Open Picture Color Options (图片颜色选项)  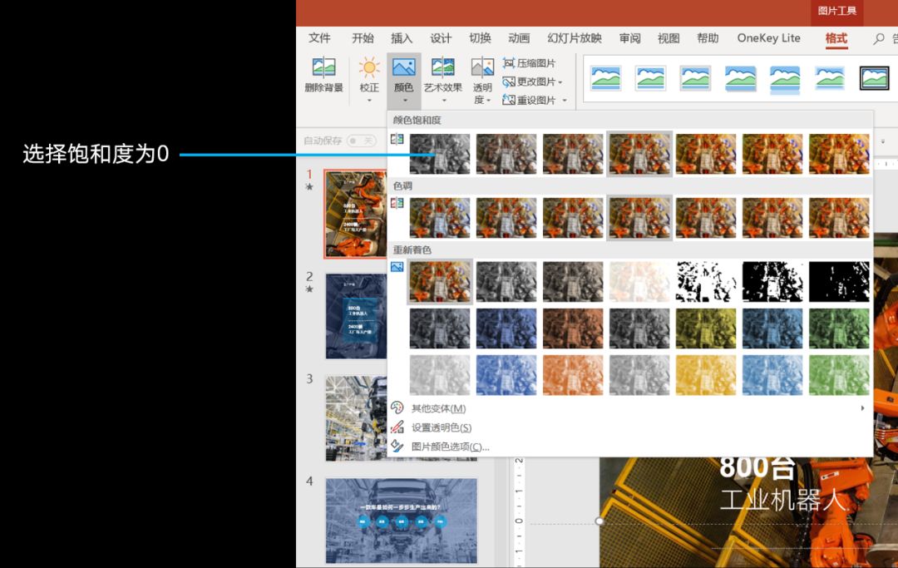[x=450, y=447]
